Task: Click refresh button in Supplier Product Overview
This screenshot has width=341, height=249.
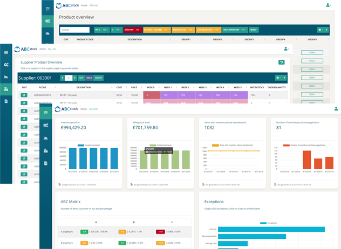Action: click(281, 63)
